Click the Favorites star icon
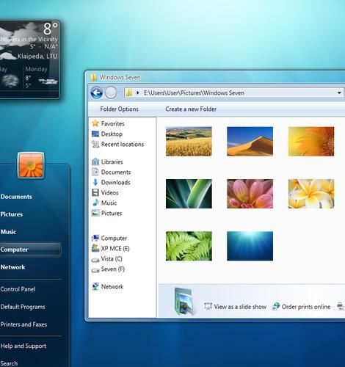 tap(95, 123)
